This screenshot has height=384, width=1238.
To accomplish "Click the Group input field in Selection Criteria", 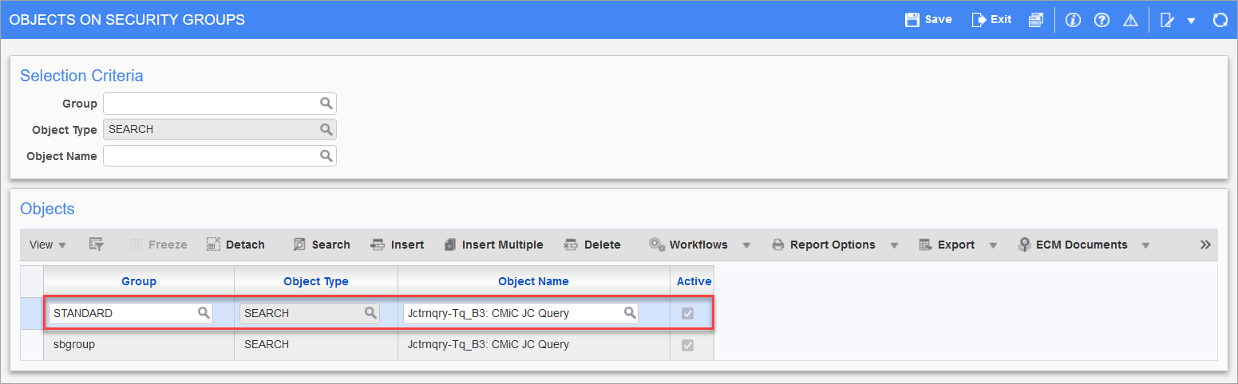I will coord(211,104).
